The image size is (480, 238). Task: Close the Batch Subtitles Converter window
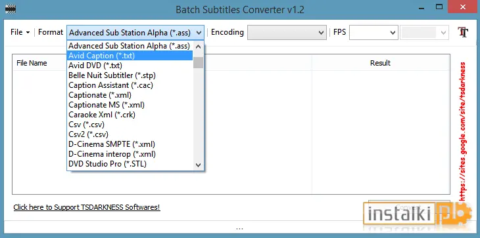(463, 7)
